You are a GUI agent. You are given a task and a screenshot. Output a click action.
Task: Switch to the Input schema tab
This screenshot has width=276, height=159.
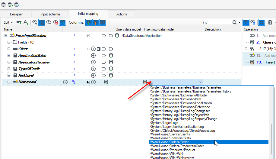coord(50,14)
